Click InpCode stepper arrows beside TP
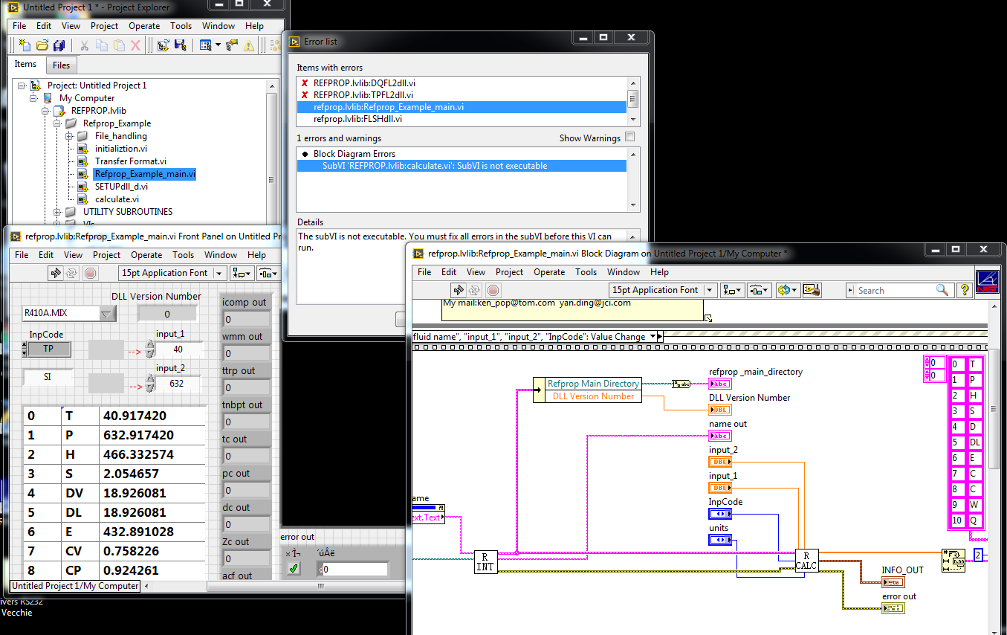Image resolution: width=1007 pixels, height=635 pixels. coord(25,349)
